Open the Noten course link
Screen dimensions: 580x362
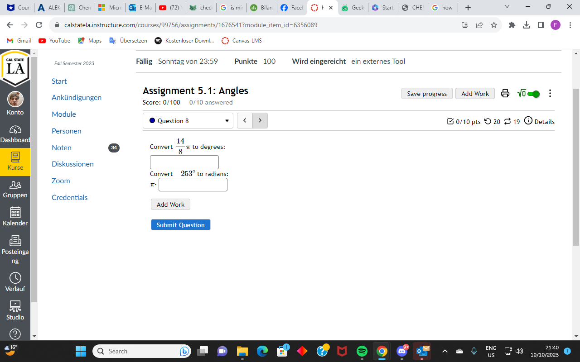pos(62,148)
